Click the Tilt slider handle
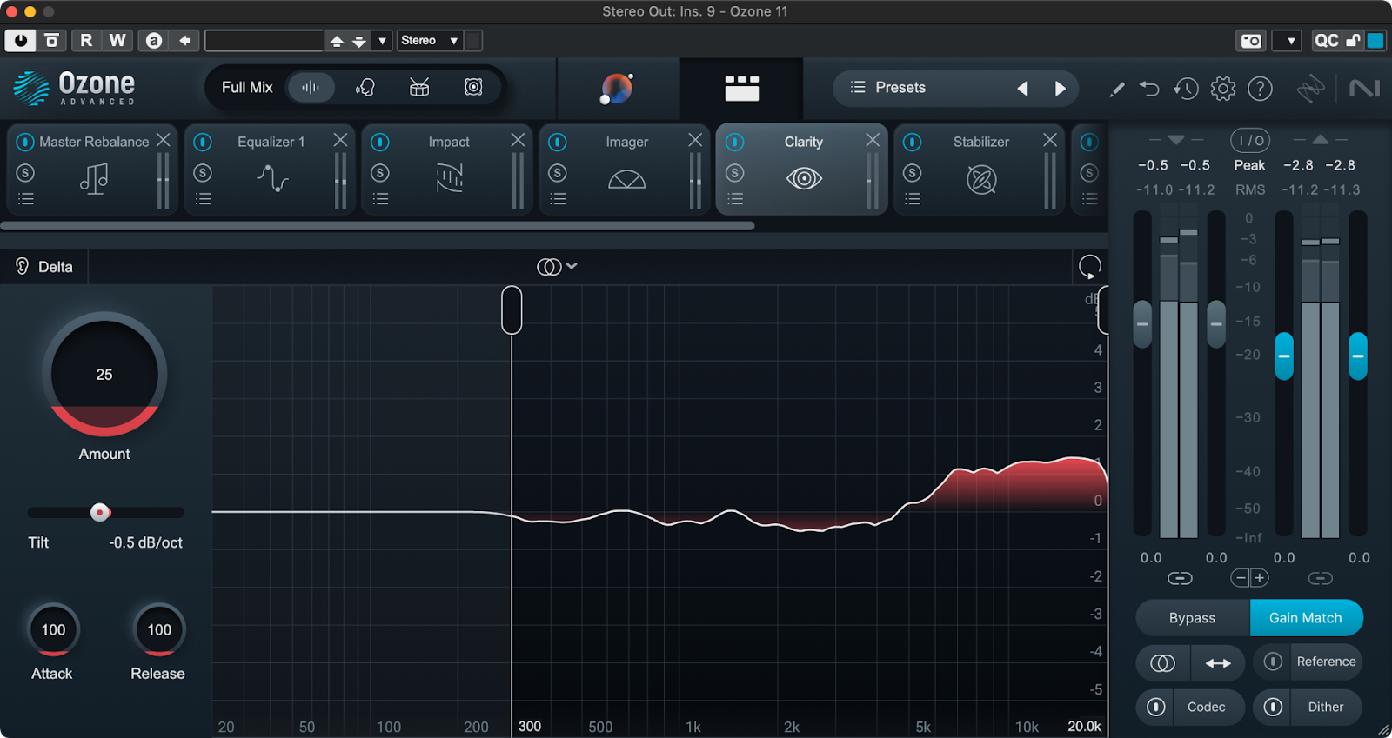The height and width of the screenshot is (738, 1392). point(101,512)
